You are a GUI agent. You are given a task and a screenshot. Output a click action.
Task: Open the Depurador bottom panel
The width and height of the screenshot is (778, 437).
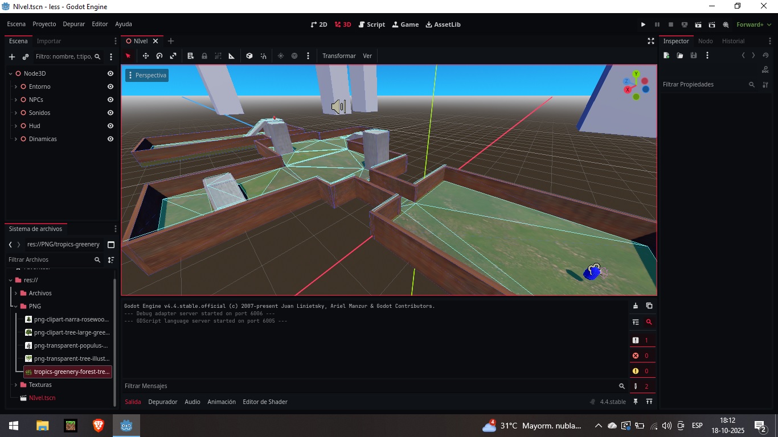pos(163,402)
